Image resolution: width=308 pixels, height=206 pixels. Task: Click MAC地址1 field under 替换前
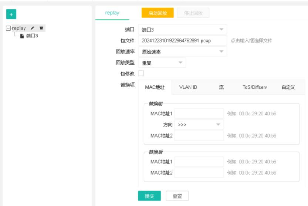tap(199, 114)
